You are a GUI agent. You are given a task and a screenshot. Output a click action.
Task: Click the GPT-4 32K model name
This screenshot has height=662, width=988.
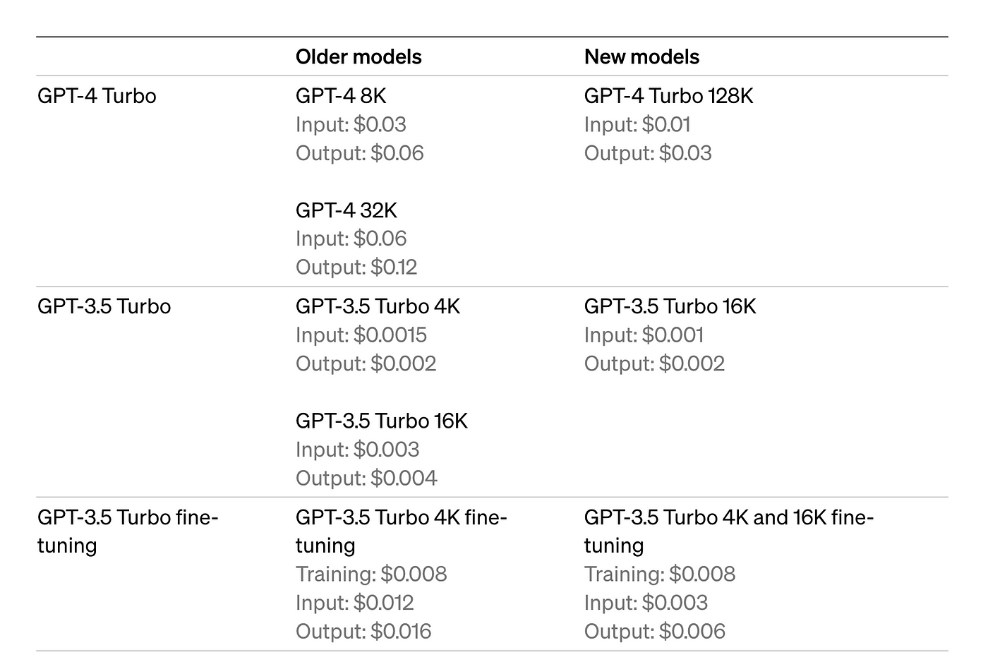click(347, 210)
